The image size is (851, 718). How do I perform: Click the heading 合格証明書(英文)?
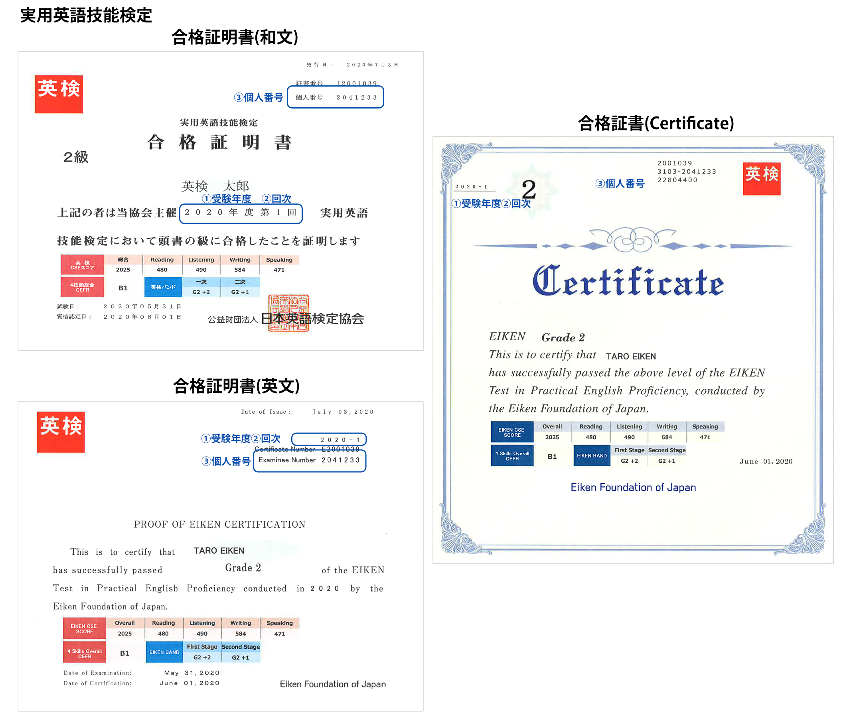pyautogui.click(x=236, y=385)
